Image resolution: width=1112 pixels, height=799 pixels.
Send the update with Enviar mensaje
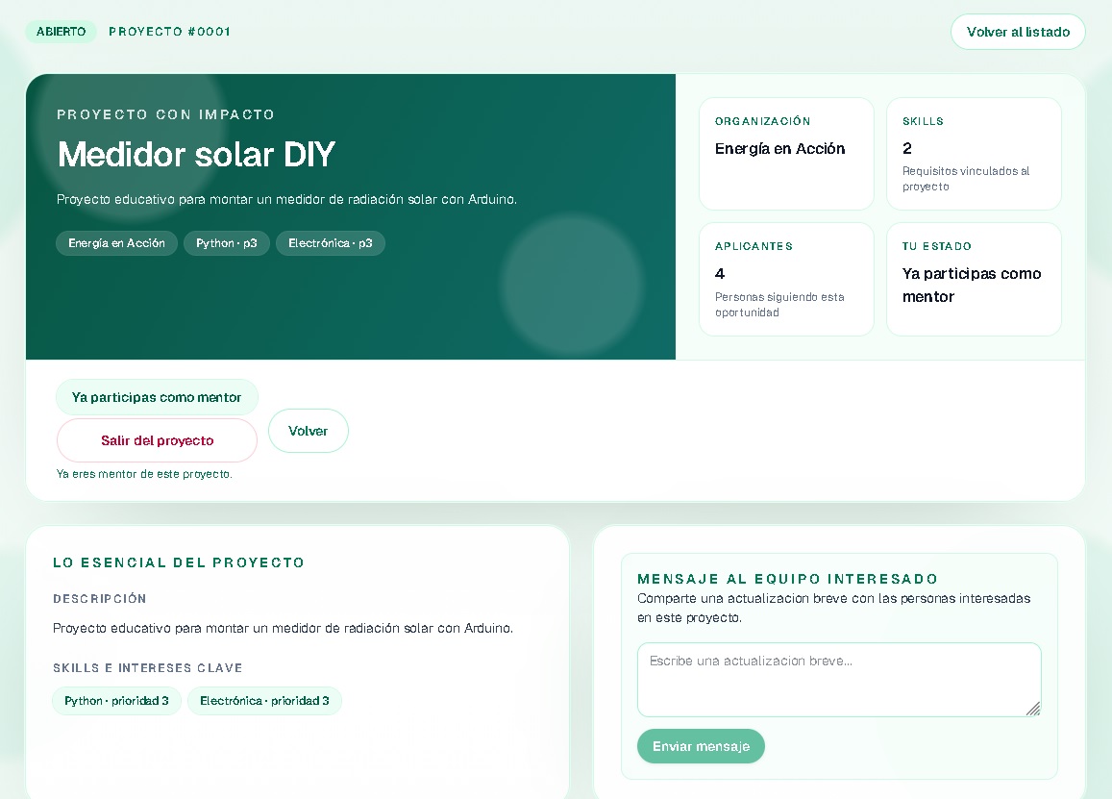point(701,746)
